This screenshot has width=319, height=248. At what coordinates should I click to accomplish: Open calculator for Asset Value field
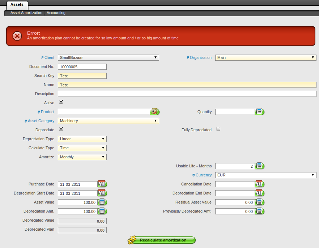[x=102, y=202]
